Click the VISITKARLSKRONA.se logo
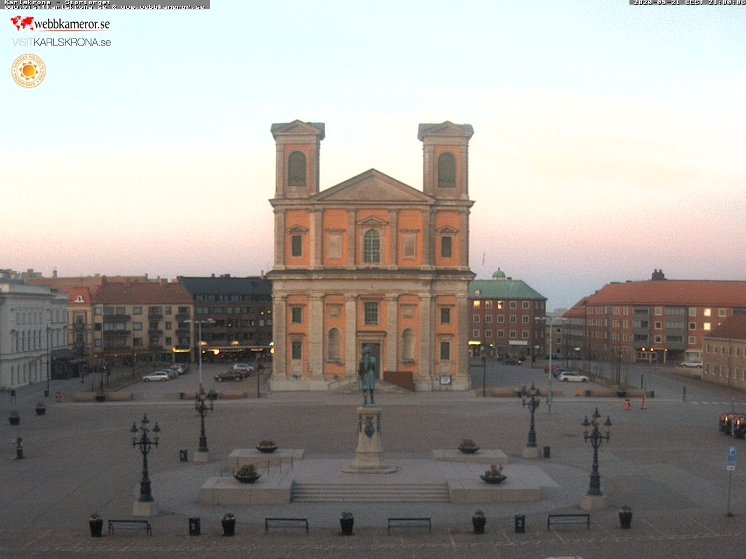 coord(61,43)
